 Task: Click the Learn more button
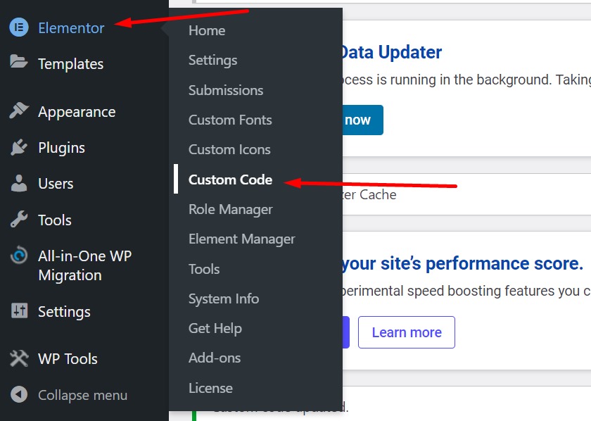pos(407,332)
